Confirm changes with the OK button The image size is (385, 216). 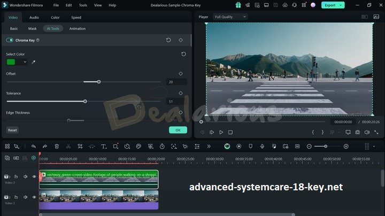(178, 130)
